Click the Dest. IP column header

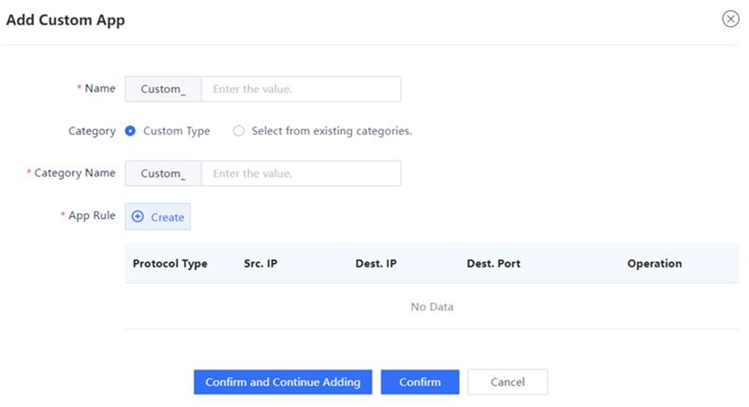(376, 264)
